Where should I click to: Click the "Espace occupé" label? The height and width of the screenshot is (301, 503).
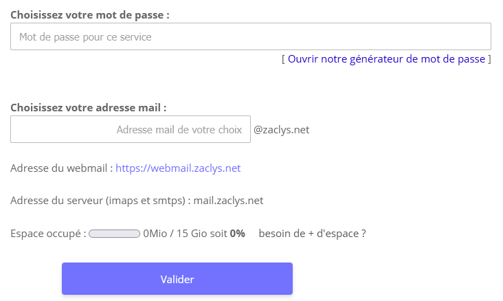pos(48,234)
